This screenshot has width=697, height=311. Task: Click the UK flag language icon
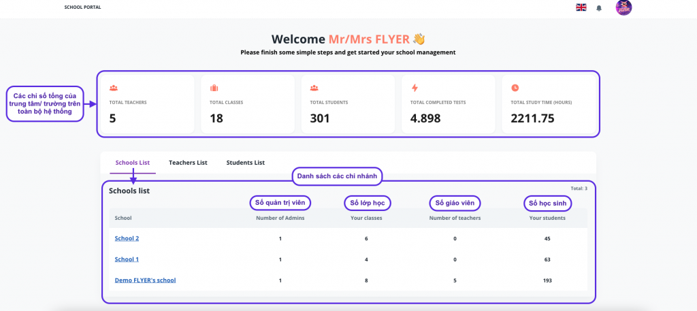point(581,7)
